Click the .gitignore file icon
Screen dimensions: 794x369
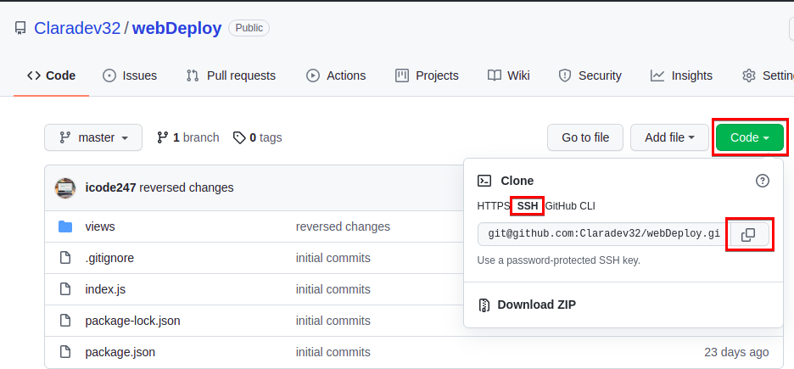(65, 258)
